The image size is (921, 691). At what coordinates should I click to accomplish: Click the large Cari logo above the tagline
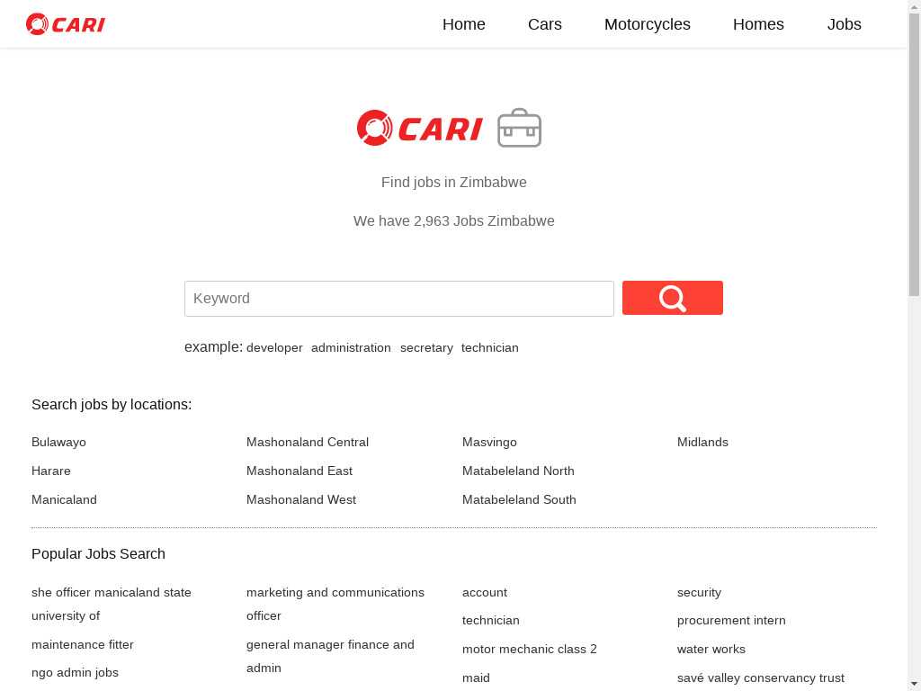419,128
